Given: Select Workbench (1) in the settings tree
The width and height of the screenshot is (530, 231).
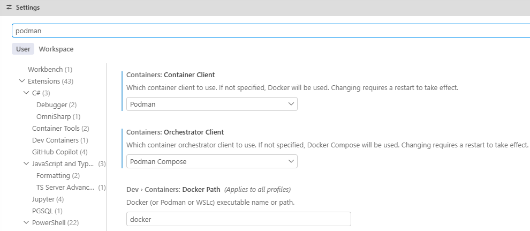Looking at the screenshot, I should pyautogui.click(x=50, y=69).
